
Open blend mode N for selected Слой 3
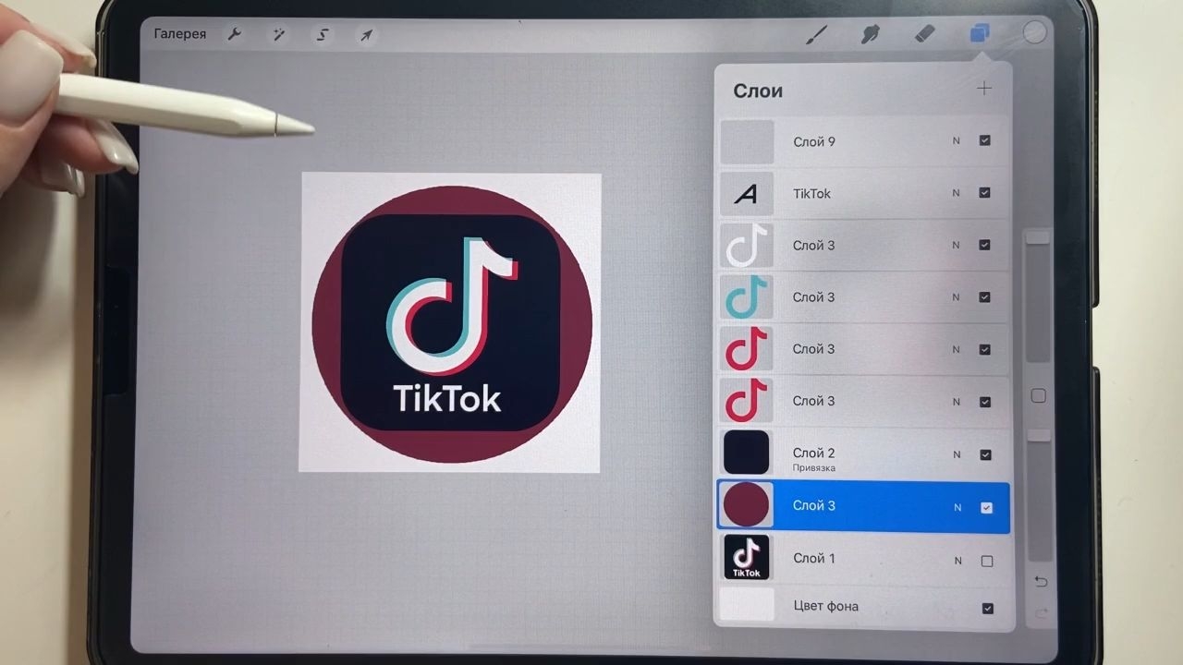[957, 507]
